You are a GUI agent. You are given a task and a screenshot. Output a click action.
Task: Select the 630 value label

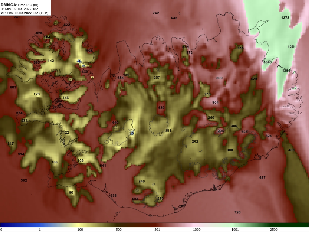(x=85, y=72)
